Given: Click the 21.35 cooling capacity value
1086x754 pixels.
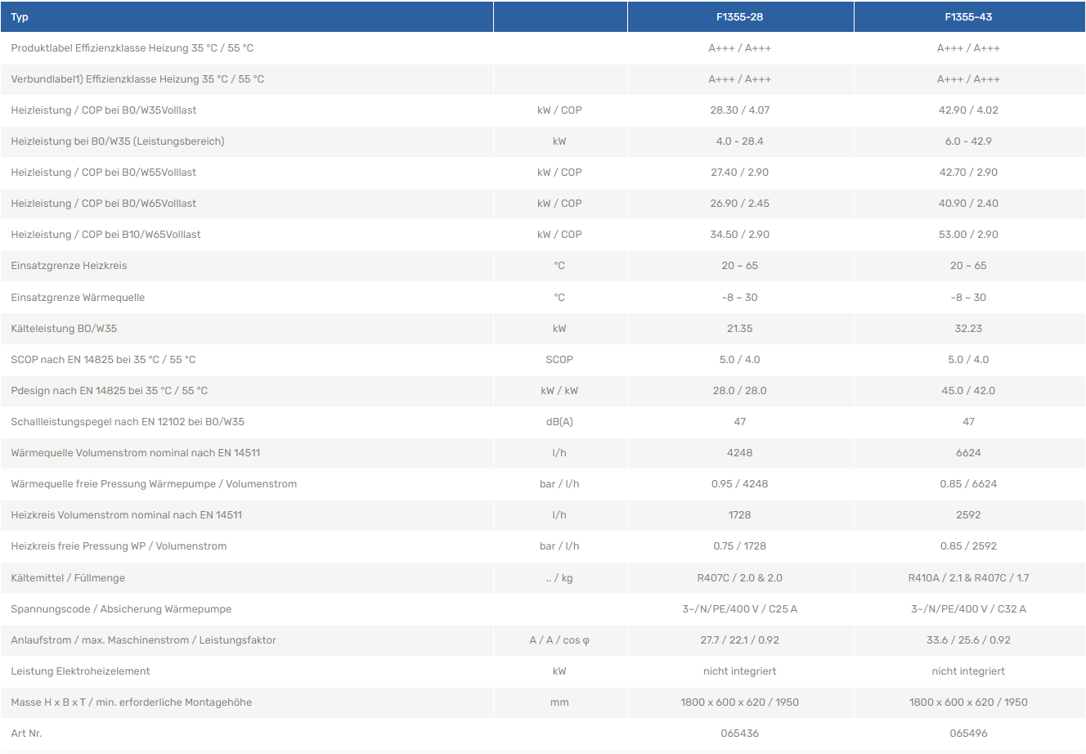Looking at the screenshot, I should [x=739, y=329].
